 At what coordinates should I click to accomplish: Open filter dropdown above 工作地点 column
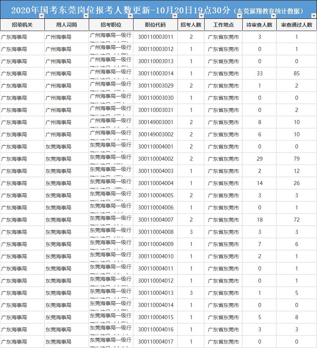pyautogui.click(x=239, y=16)
